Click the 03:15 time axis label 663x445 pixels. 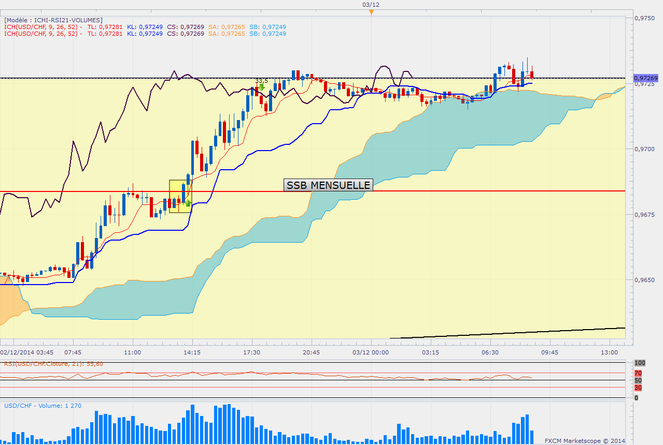(x=431, y=352)
